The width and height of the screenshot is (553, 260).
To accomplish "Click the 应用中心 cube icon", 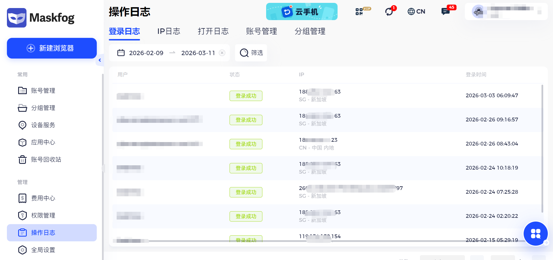I will (22, 142).
